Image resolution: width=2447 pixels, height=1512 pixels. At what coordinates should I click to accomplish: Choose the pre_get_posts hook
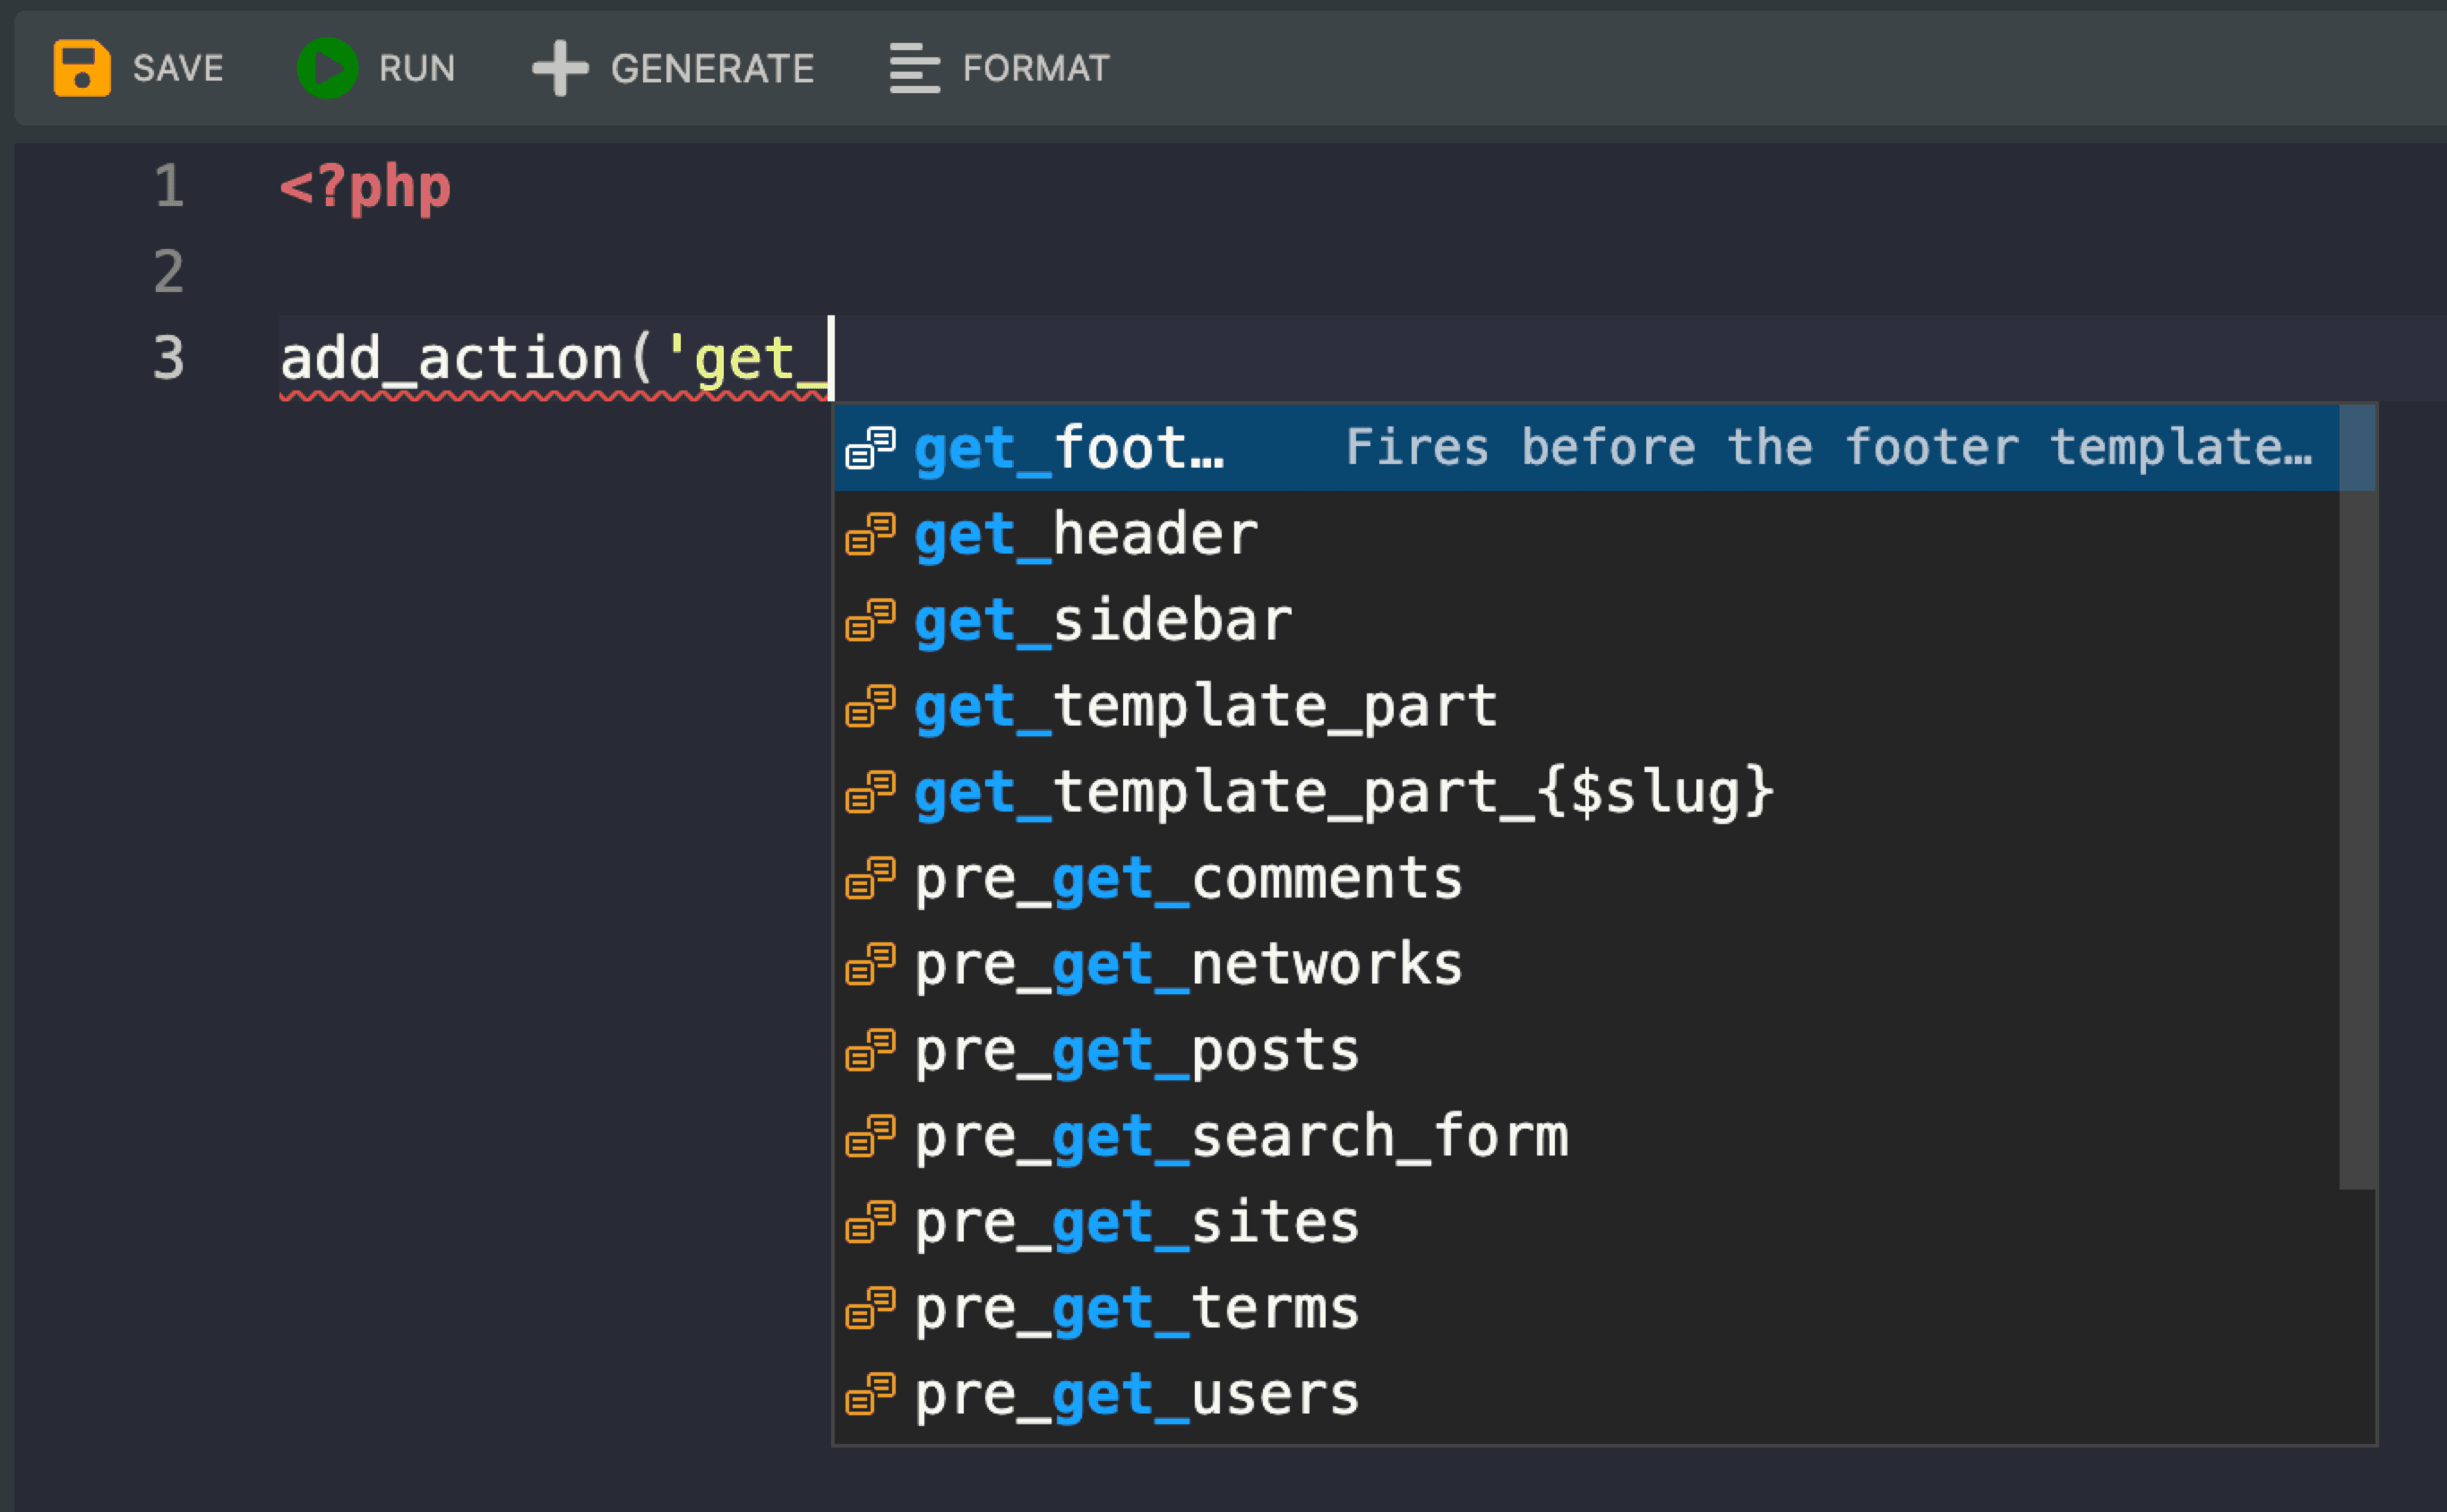(1586, 1050)
